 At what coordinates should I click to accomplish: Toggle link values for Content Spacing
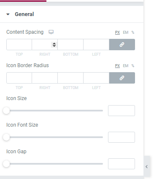[x=122, y=45]
